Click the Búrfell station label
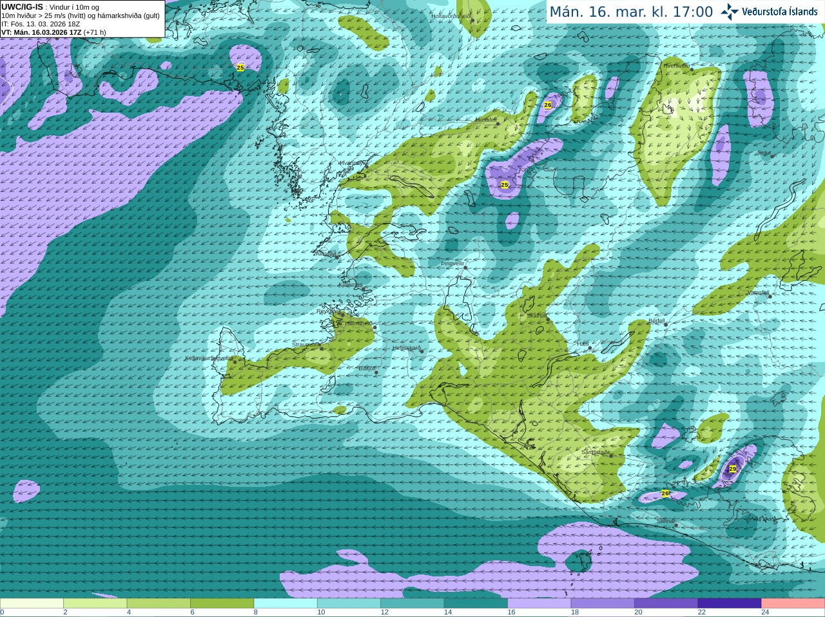The image size is (825, 617). (657, 321)
